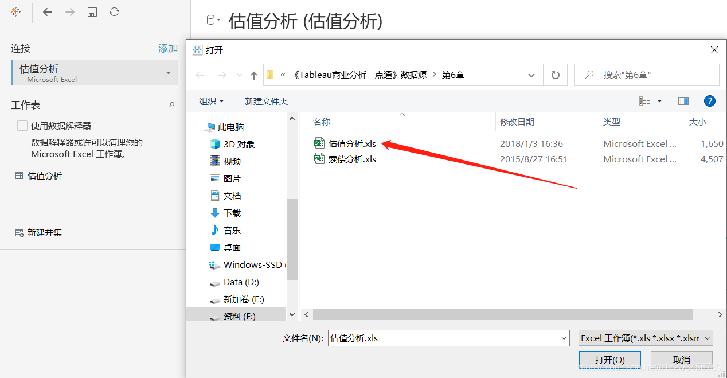This screenshot has height=378, width=727.
Task: Click 添加 to add a connection
Action: (168, 49)
